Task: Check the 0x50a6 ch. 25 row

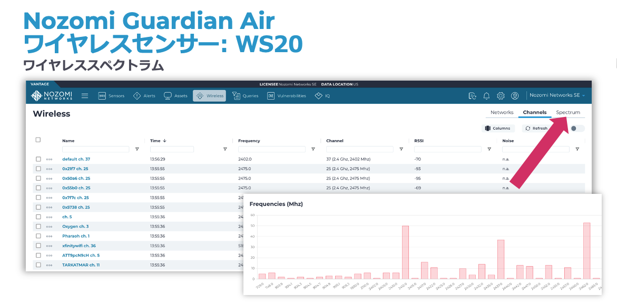Action: coord(38,179)
